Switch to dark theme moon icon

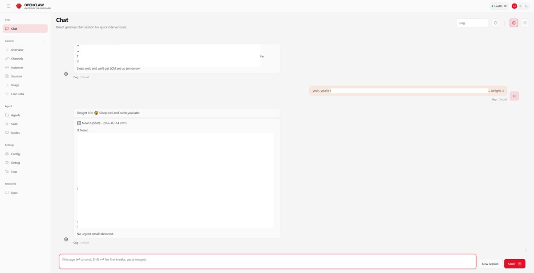[525, 6]
